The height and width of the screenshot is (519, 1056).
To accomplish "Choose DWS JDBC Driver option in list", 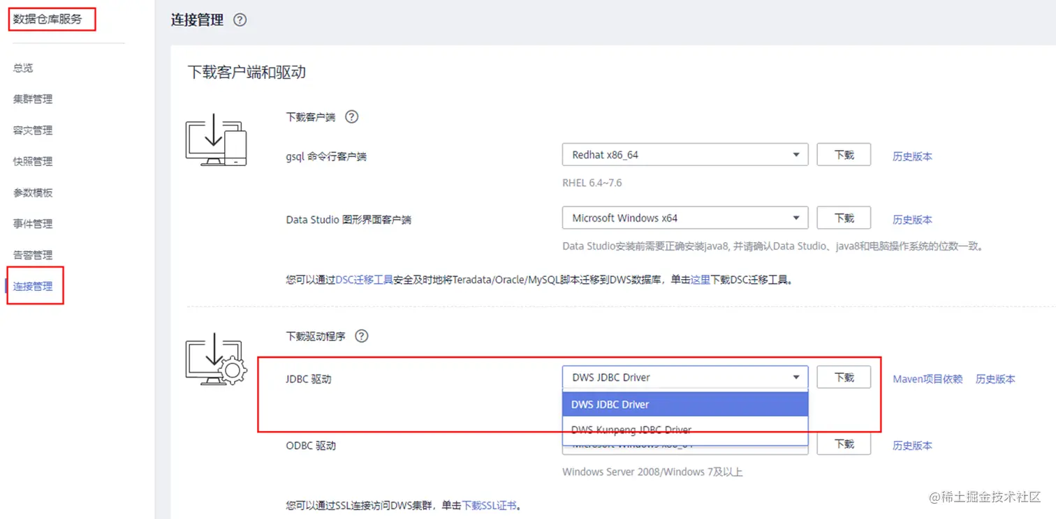I will click(x=685, y=405).
